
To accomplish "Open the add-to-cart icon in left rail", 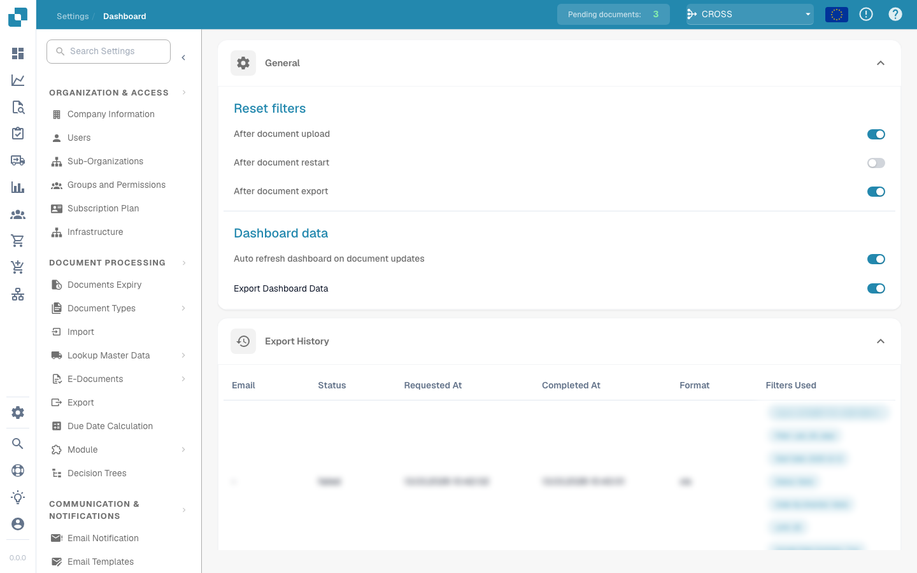I will pyautogui.click(x=18, y=267).
